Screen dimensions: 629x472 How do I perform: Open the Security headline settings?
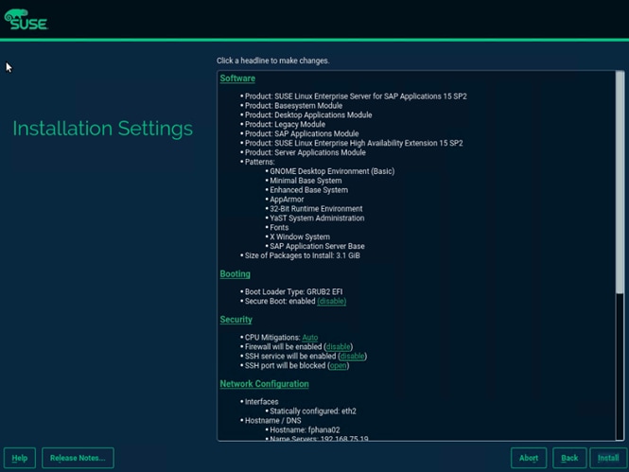pyautogui.click(x=236, y=320)
